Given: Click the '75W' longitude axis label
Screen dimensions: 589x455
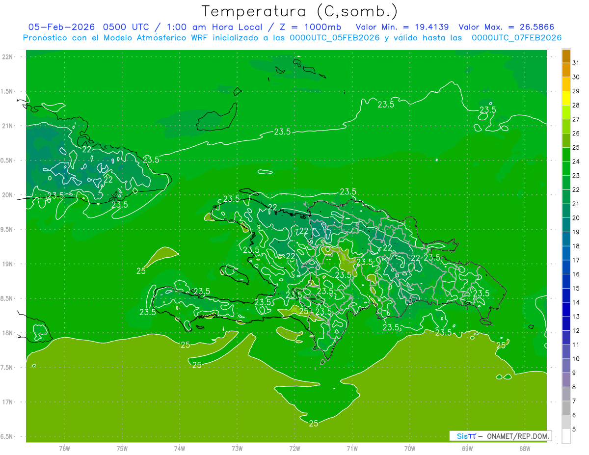Looking at the screenshot, I should pyautogui.click(x=122, y=449).
